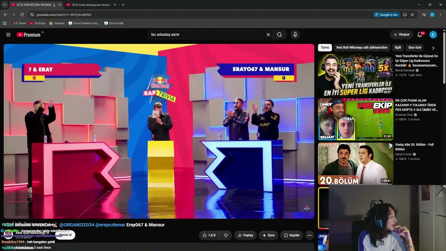Install app icon in the address bar
446x251 pixels.
[405, 15]
